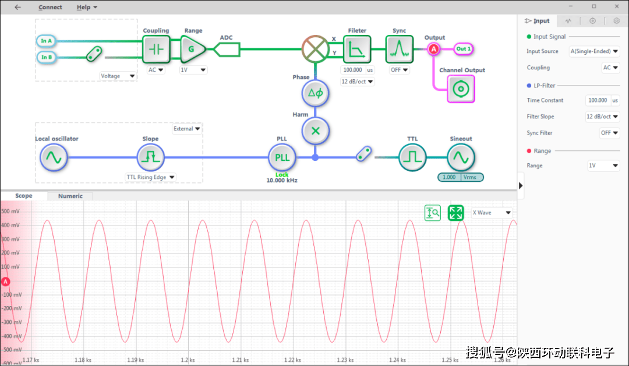This screenshot has height=366, width=629.
Task: Click the Sync filter block icon
Action: pyautogui.click(x=399, y=50)
